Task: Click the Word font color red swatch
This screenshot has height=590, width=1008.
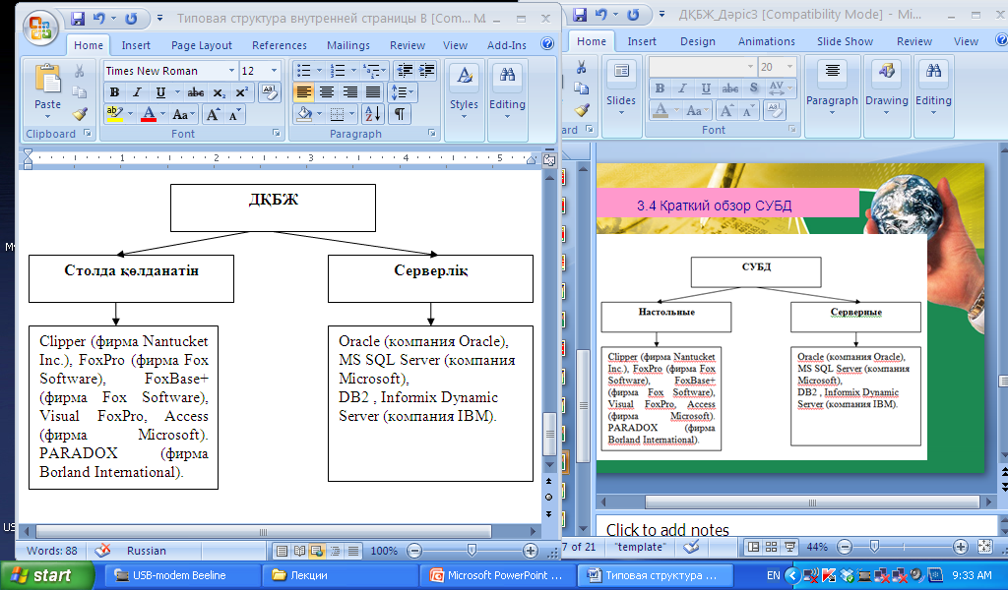Action: pos(149,114)
